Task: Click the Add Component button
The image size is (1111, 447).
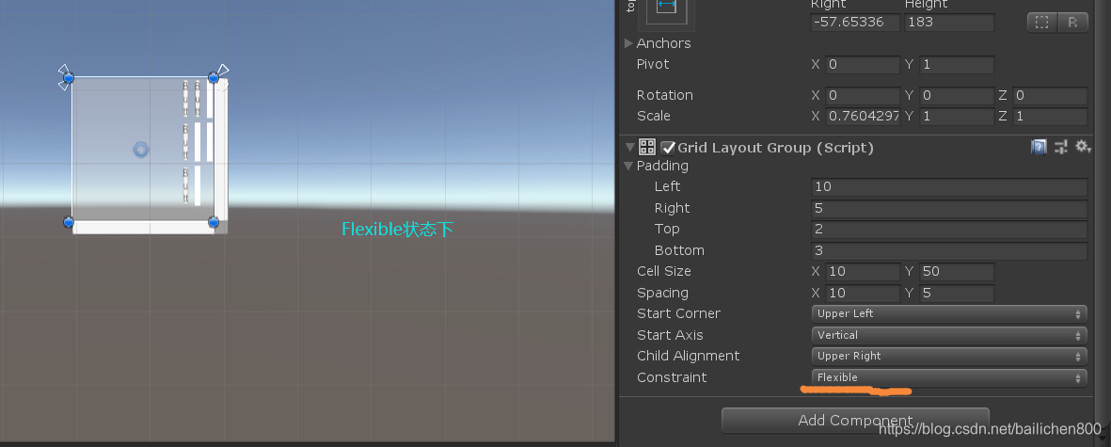Action: pyautogui.click(x=854, y=420)
